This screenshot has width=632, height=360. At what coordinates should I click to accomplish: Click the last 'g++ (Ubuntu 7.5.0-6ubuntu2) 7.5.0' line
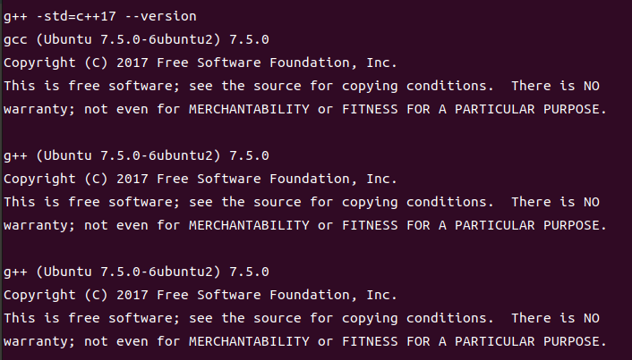[136, 272]
